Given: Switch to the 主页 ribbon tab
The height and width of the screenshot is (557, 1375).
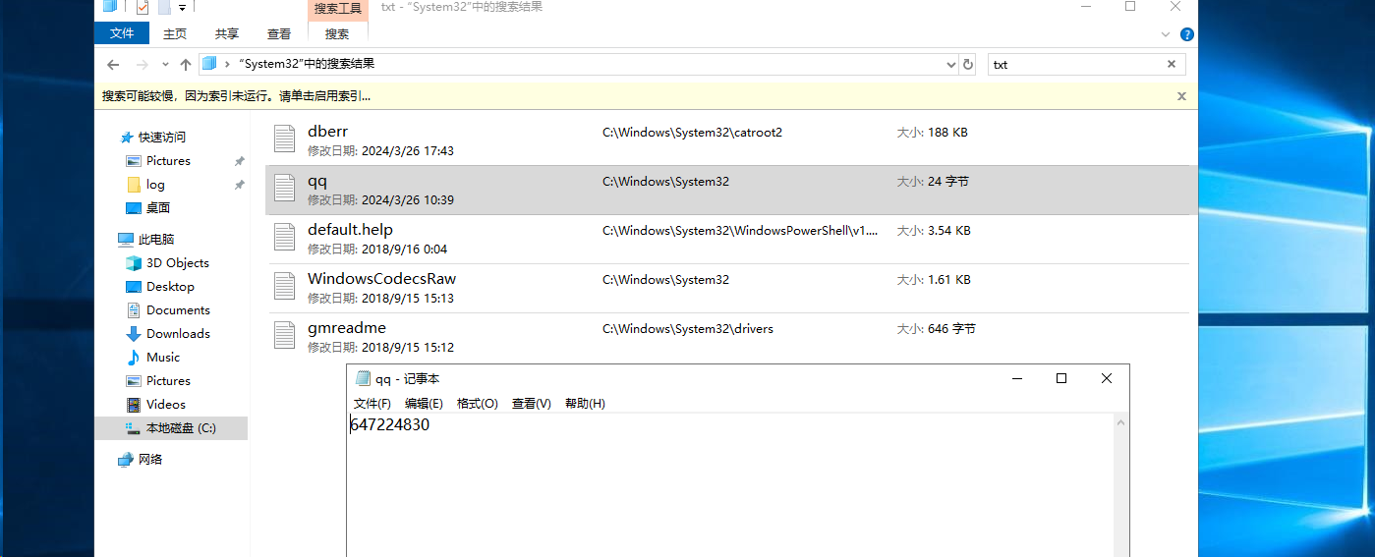Looking at the screenshot, I should click(175, 33).
